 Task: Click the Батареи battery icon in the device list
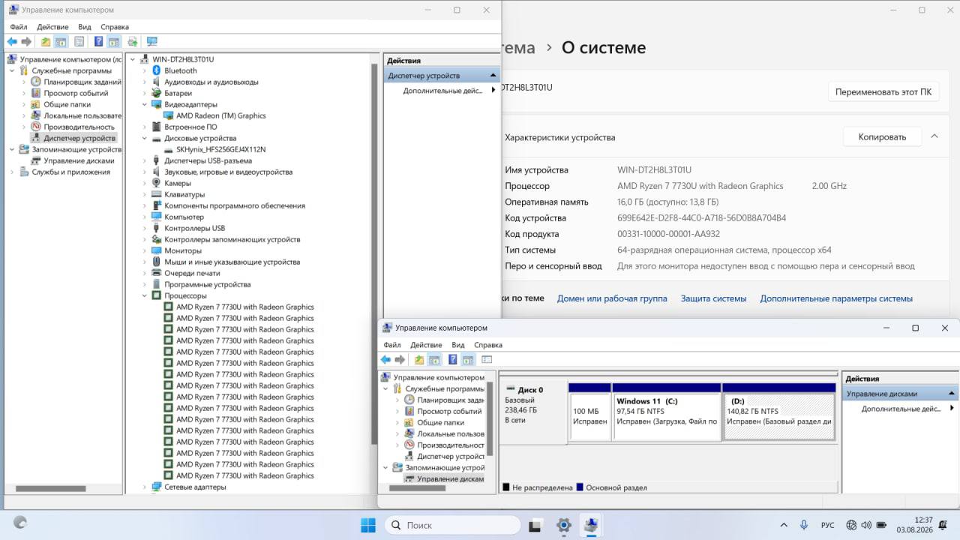click(x=157, y=93)
